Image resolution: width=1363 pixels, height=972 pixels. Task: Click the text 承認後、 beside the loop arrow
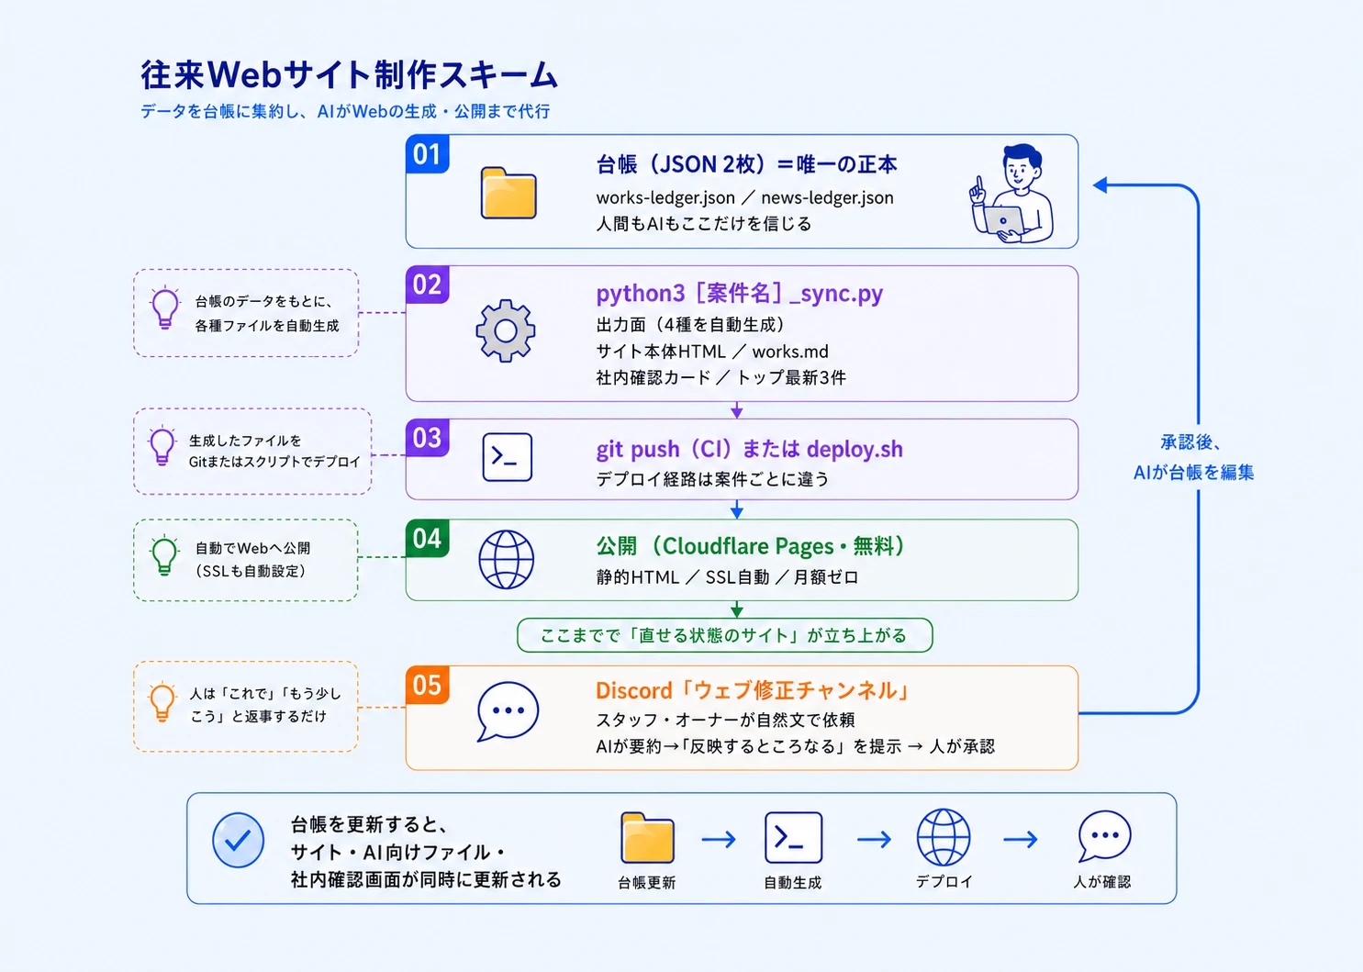pyautogui.click(x=1192, y=442)
